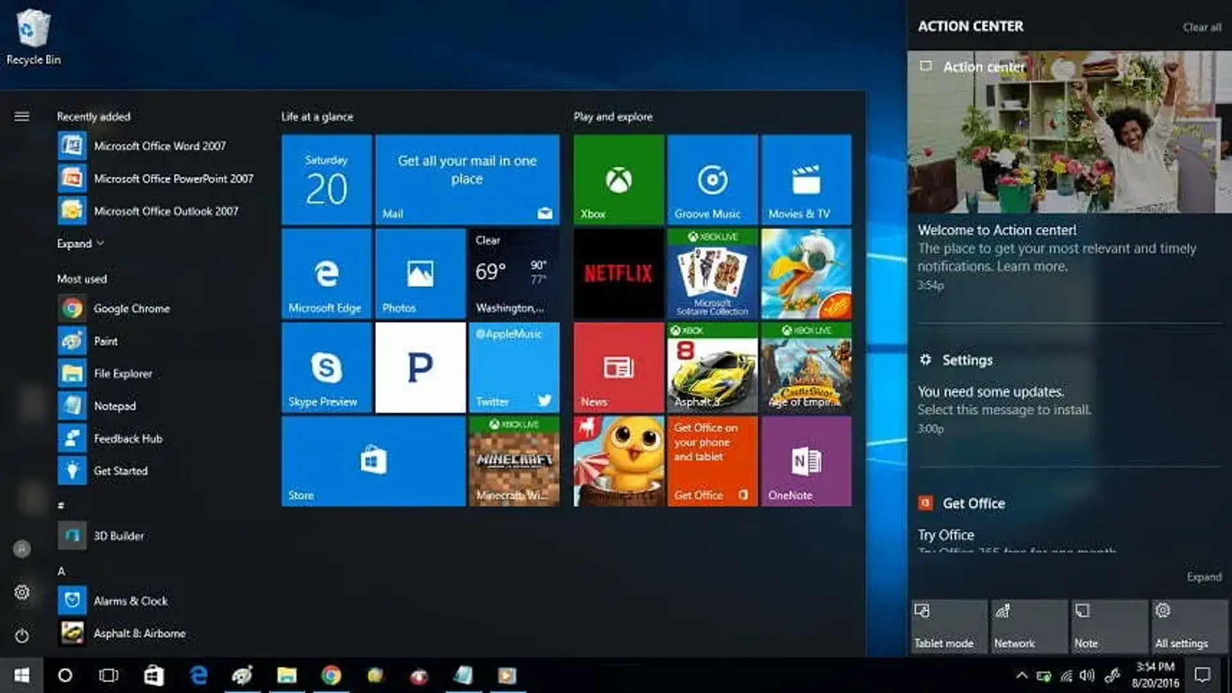Launch the Microsoft Edge tile
The width and height of the screenshot is (1232, 693).
(327, 273)
